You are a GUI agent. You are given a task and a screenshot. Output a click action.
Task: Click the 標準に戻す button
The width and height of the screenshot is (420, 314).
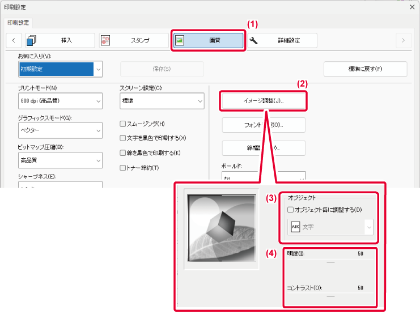(x=365, y=69)
